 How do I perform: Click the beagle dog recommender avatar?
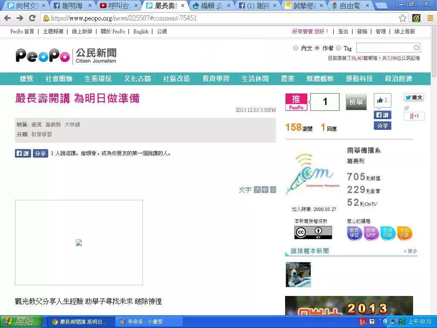click(x=298, y=275)
